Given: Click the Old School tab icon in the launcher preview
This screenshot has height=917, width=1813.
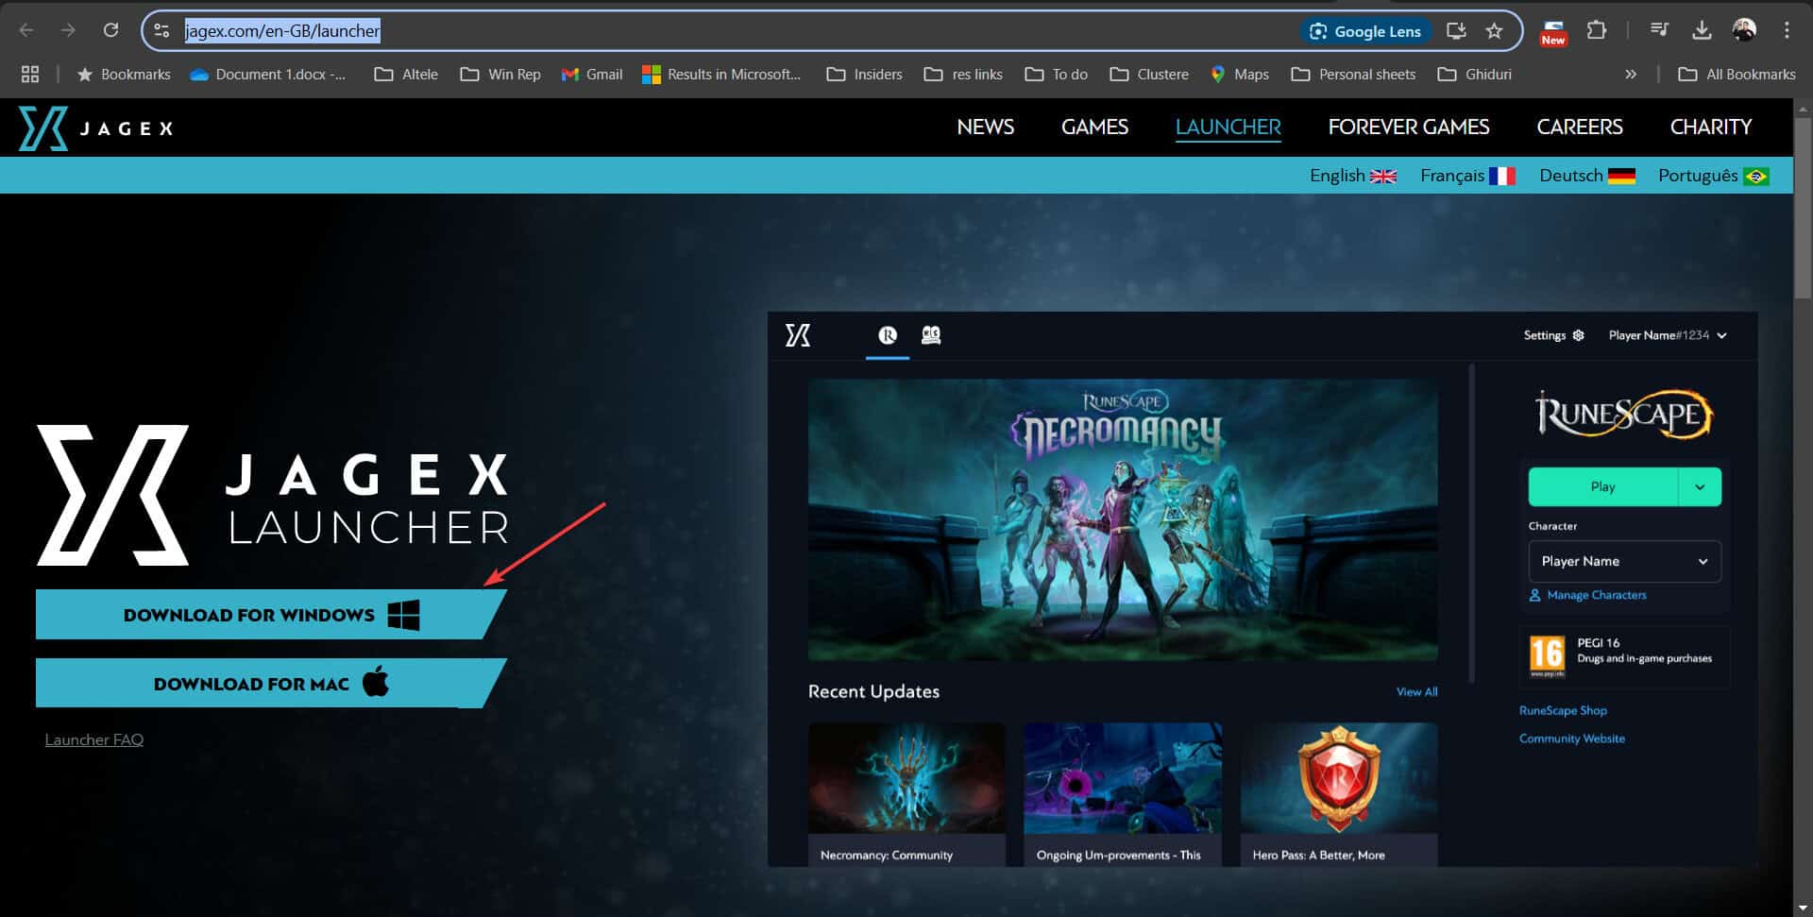Looking at the screenshot, I should tap(931, 335).
